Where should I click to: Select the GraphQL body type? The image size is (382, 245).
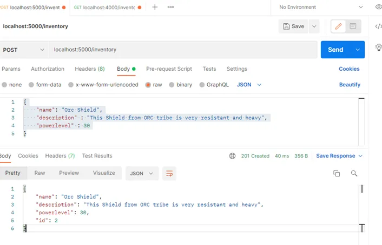pyautogui.click(x=214, y=85)
